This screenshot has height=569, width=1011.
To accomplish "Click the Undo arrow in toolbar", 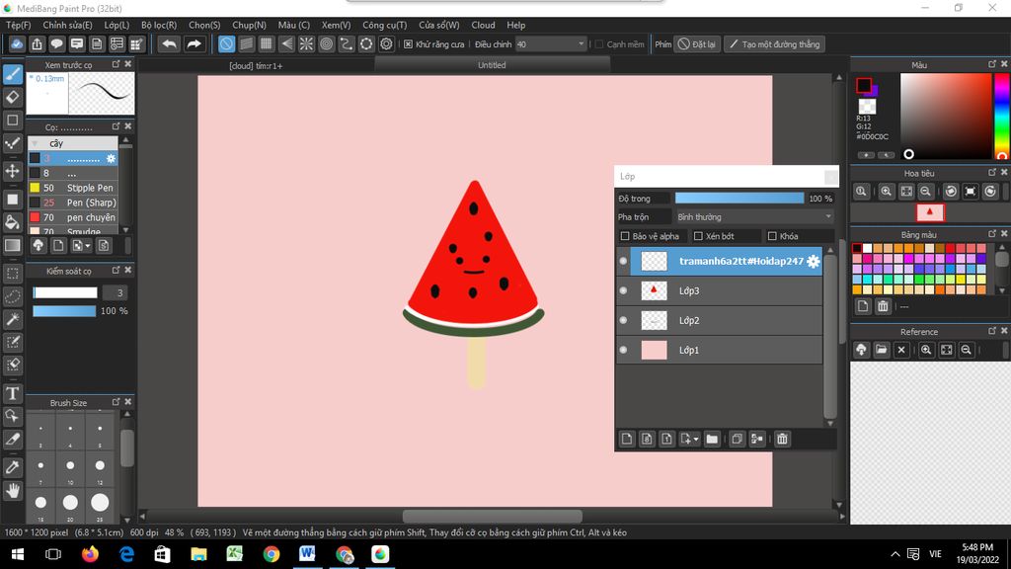I will point(169,44).
